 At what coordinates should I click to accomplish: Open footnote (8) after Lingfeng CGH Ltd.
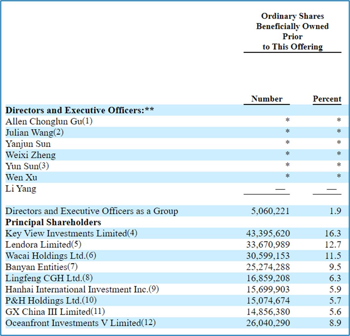point(87,278)
